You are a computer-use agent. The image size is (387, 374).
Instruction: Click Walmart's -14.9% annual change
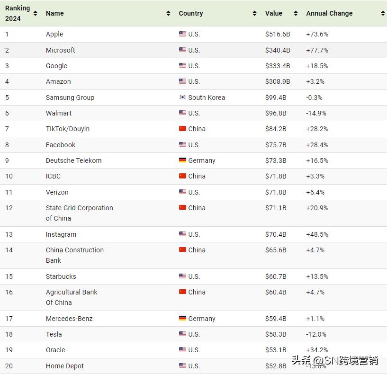pos(316,113)
